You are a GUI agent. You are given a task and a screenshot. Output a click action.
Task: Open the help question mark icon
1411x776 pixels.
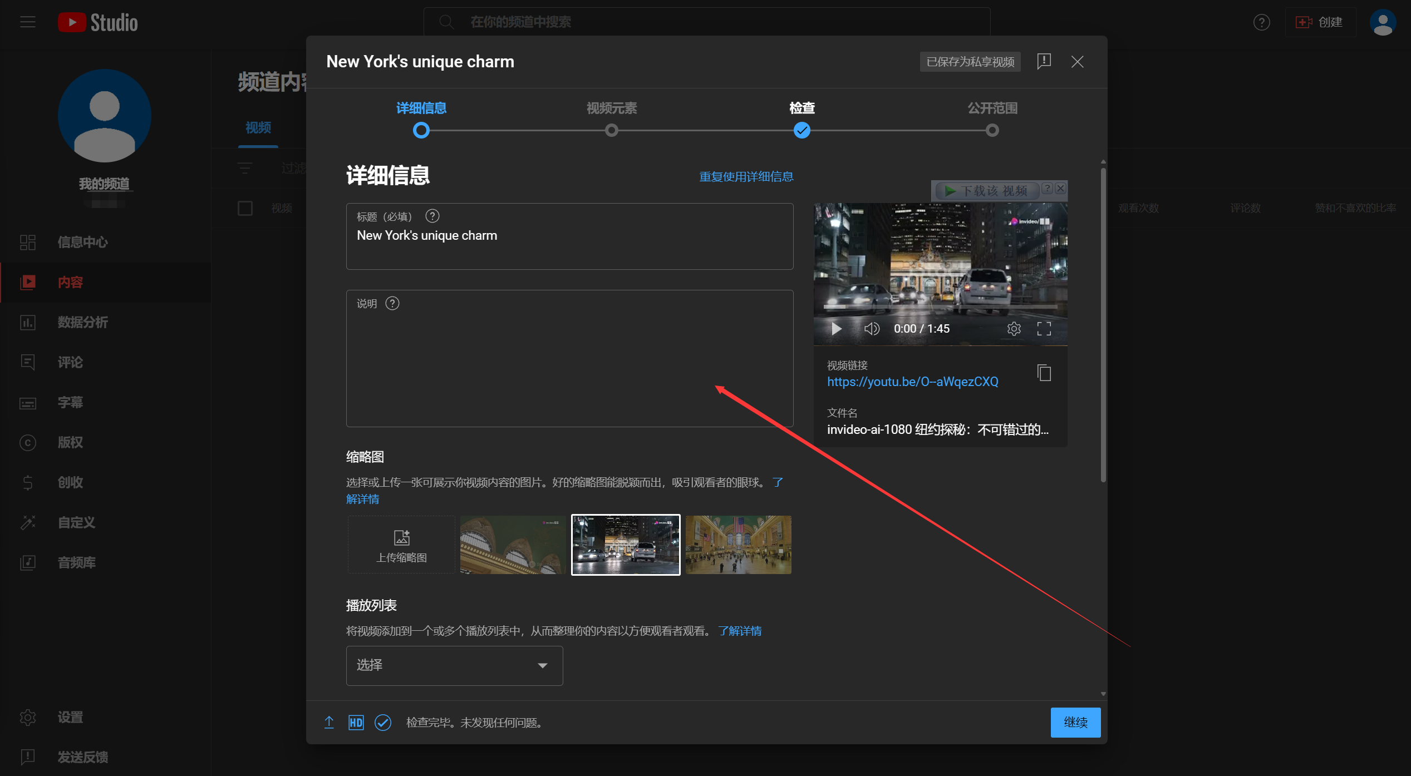[1261, 22]
